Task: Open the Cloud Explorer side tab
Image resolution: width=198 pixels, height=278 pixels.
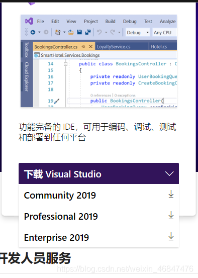Action: [x=27, y=76]
